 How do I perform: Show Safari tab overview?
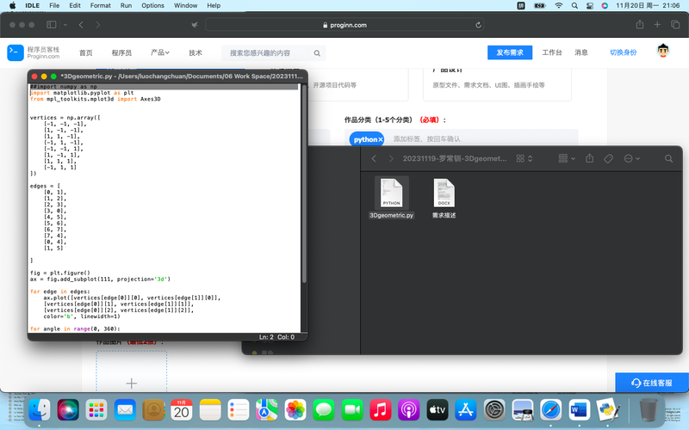tap(675, 25)
